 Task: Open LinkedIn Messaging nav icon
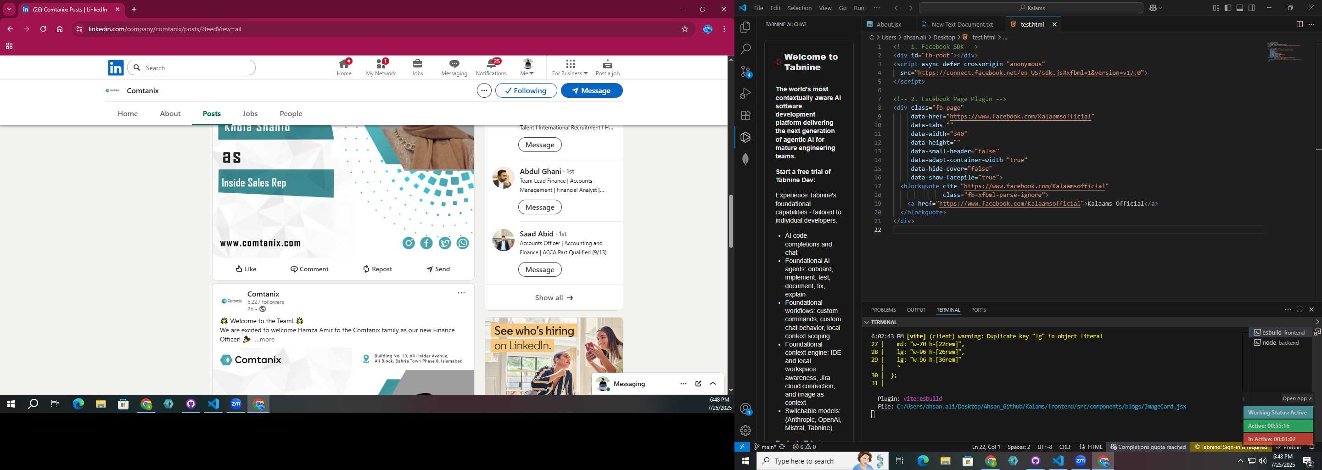pyautogui.click(x=454, y=67)
